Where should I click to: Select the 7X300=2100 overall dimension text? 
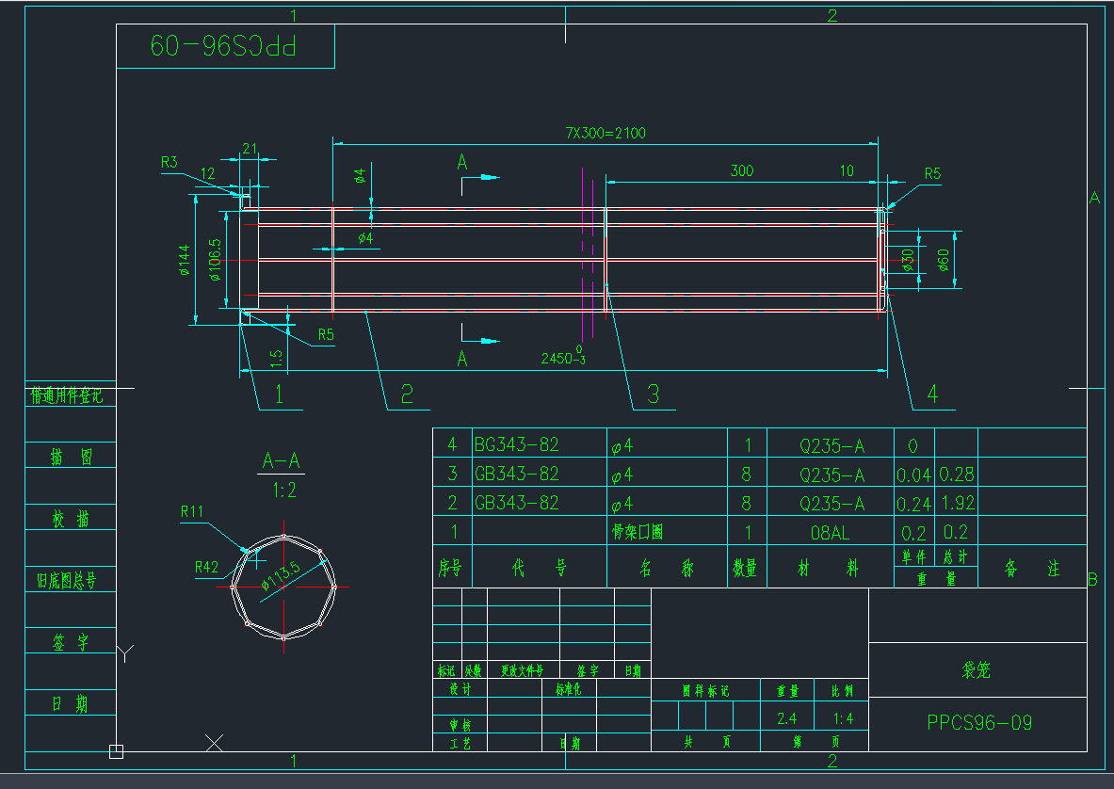pyautogui.click(x=605, y=133)
